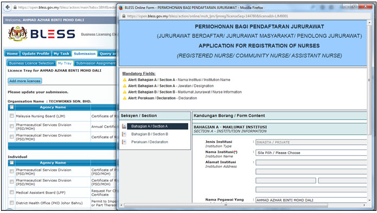Click the Maklumat Jururawat / Nurse Information alert
The height and width of the screenshot is (213, 377).
[184, 92]
